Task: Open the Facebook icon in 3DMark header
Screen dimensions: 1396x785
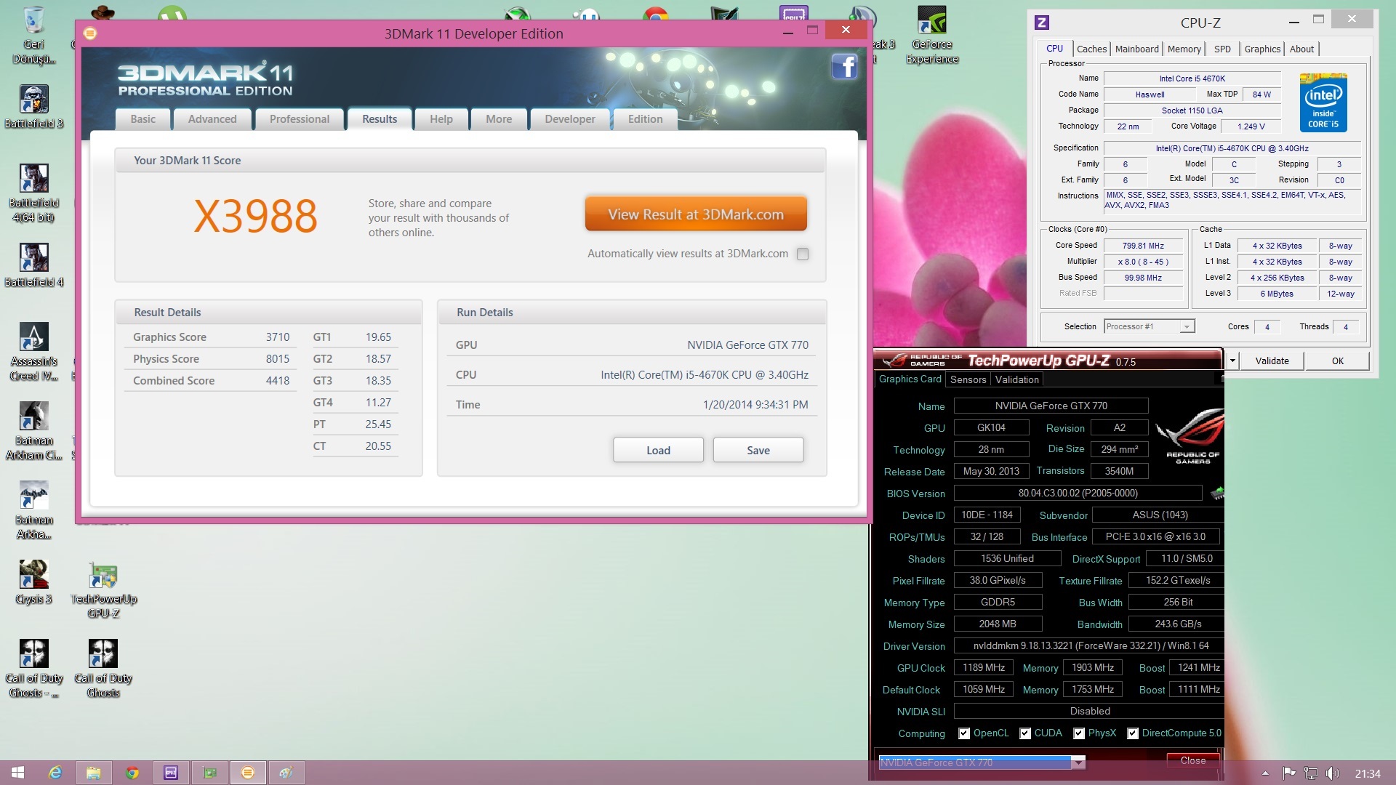Action: click(844, 67)
